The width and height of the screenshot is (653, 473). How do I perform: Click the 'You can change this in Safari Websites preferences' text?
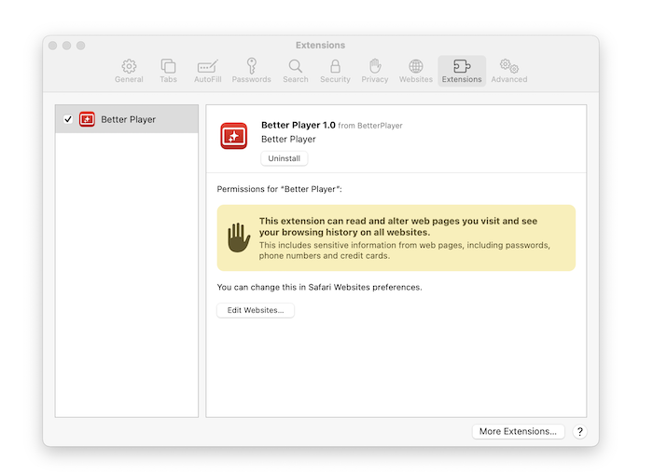click(x=319, y=287)
